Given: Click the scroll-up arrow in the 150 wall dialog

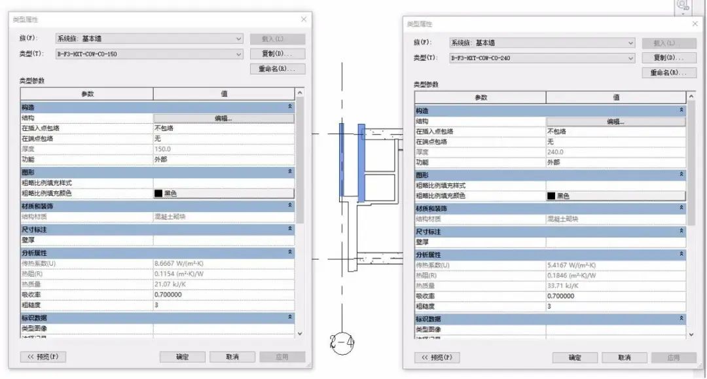Looking at the screenshot, I should [300, 93].
